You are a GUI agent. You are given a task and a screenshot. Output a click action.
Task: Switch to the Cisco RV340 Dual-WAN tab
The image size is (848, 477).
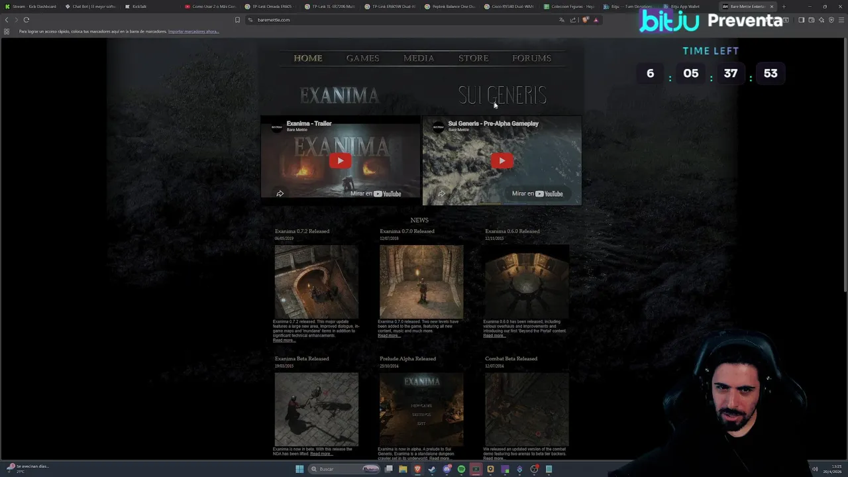coord(508,7)
